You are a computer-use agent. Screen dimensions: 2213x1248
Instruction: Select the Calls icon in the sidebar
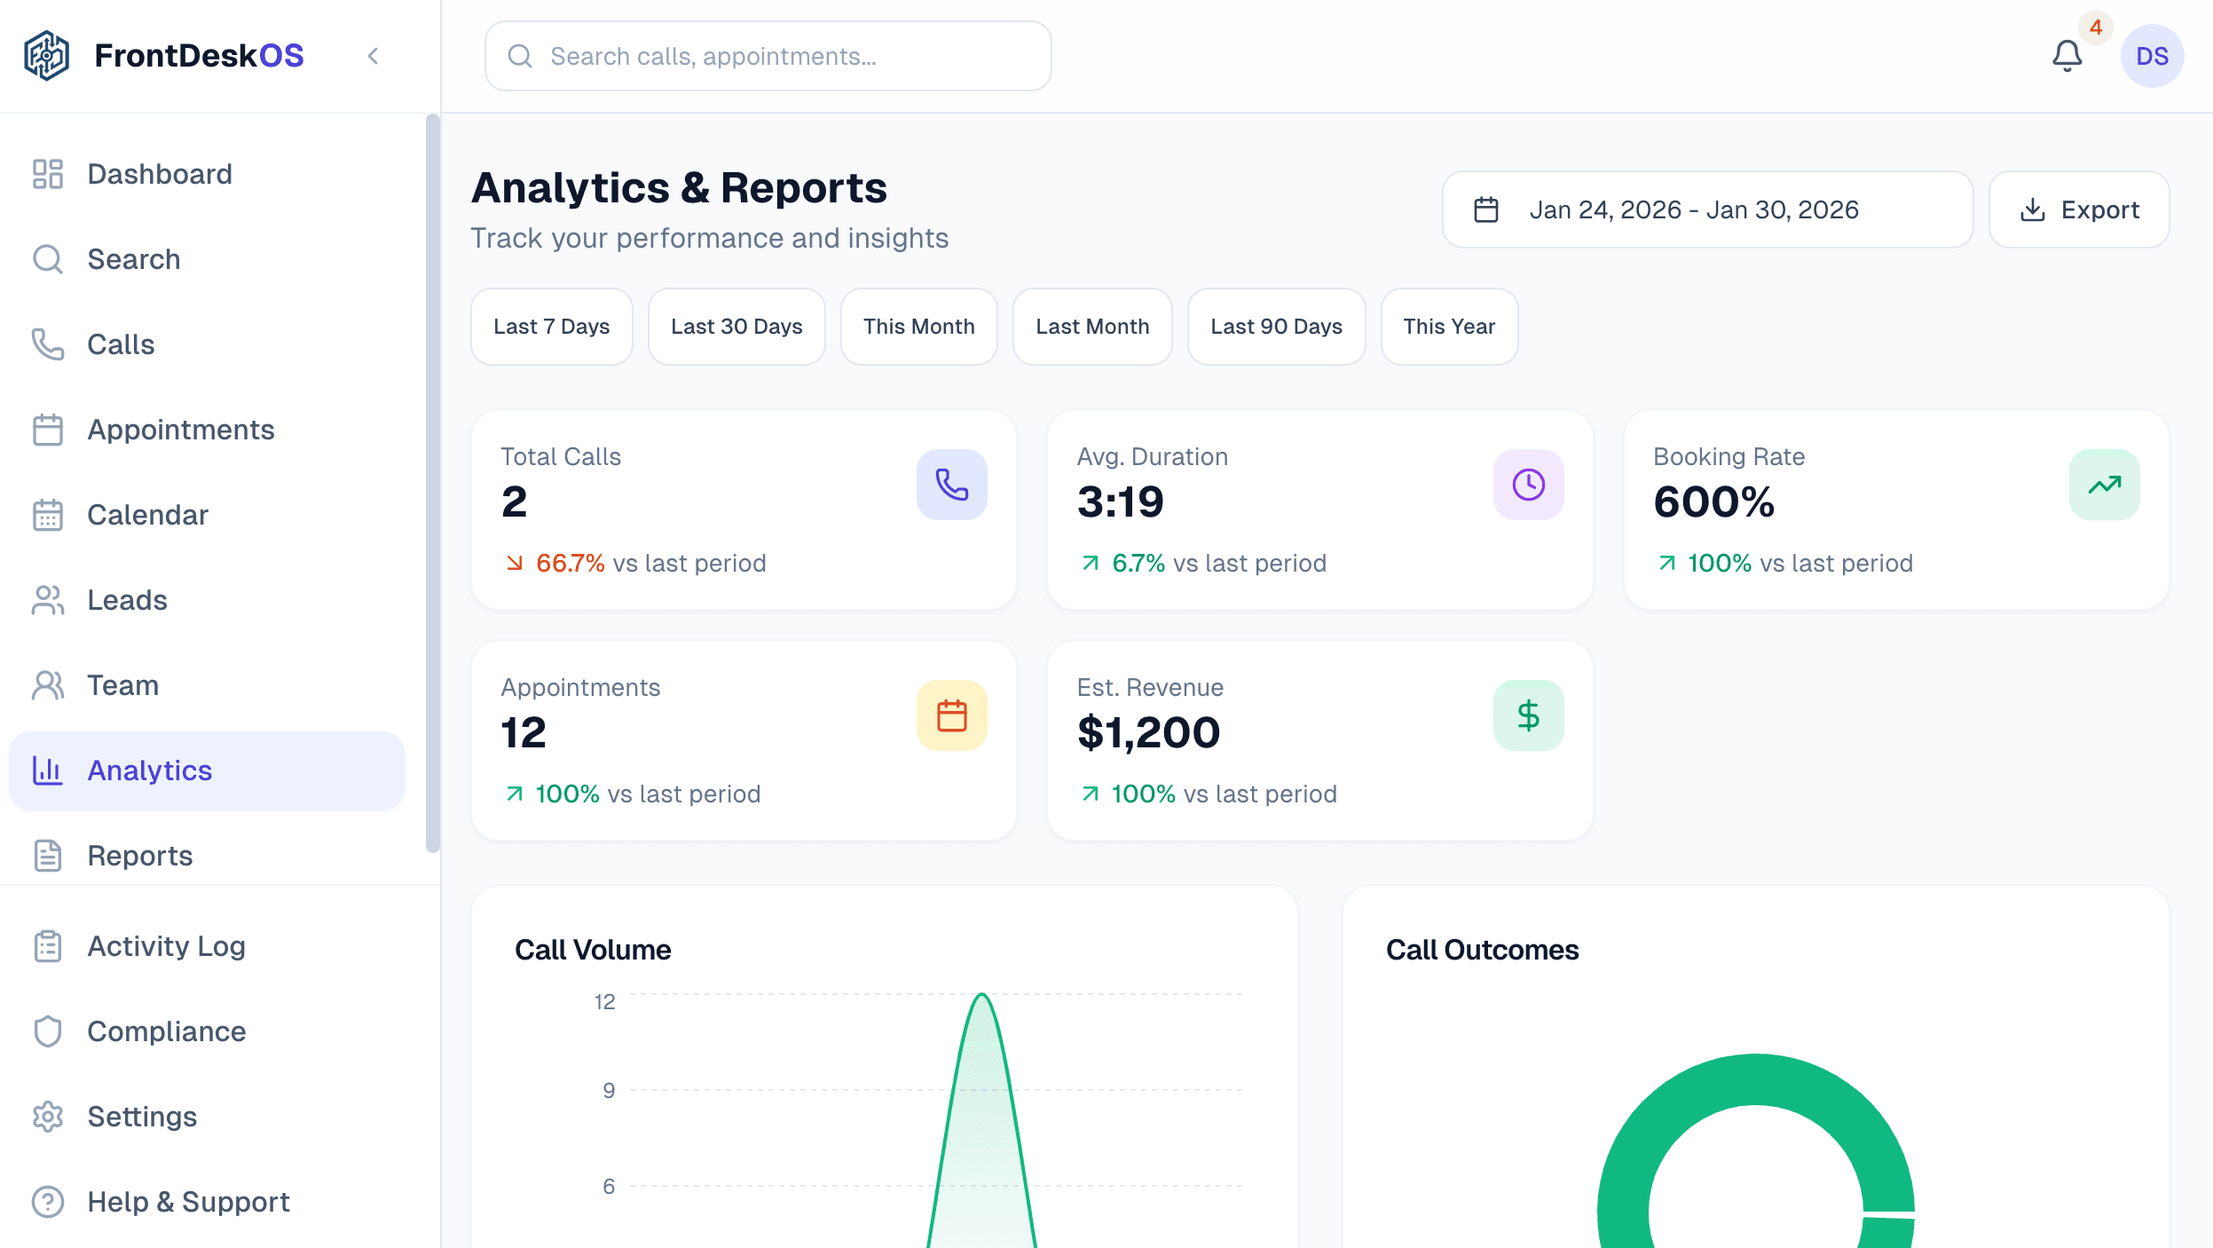click(x=48, y=344)
